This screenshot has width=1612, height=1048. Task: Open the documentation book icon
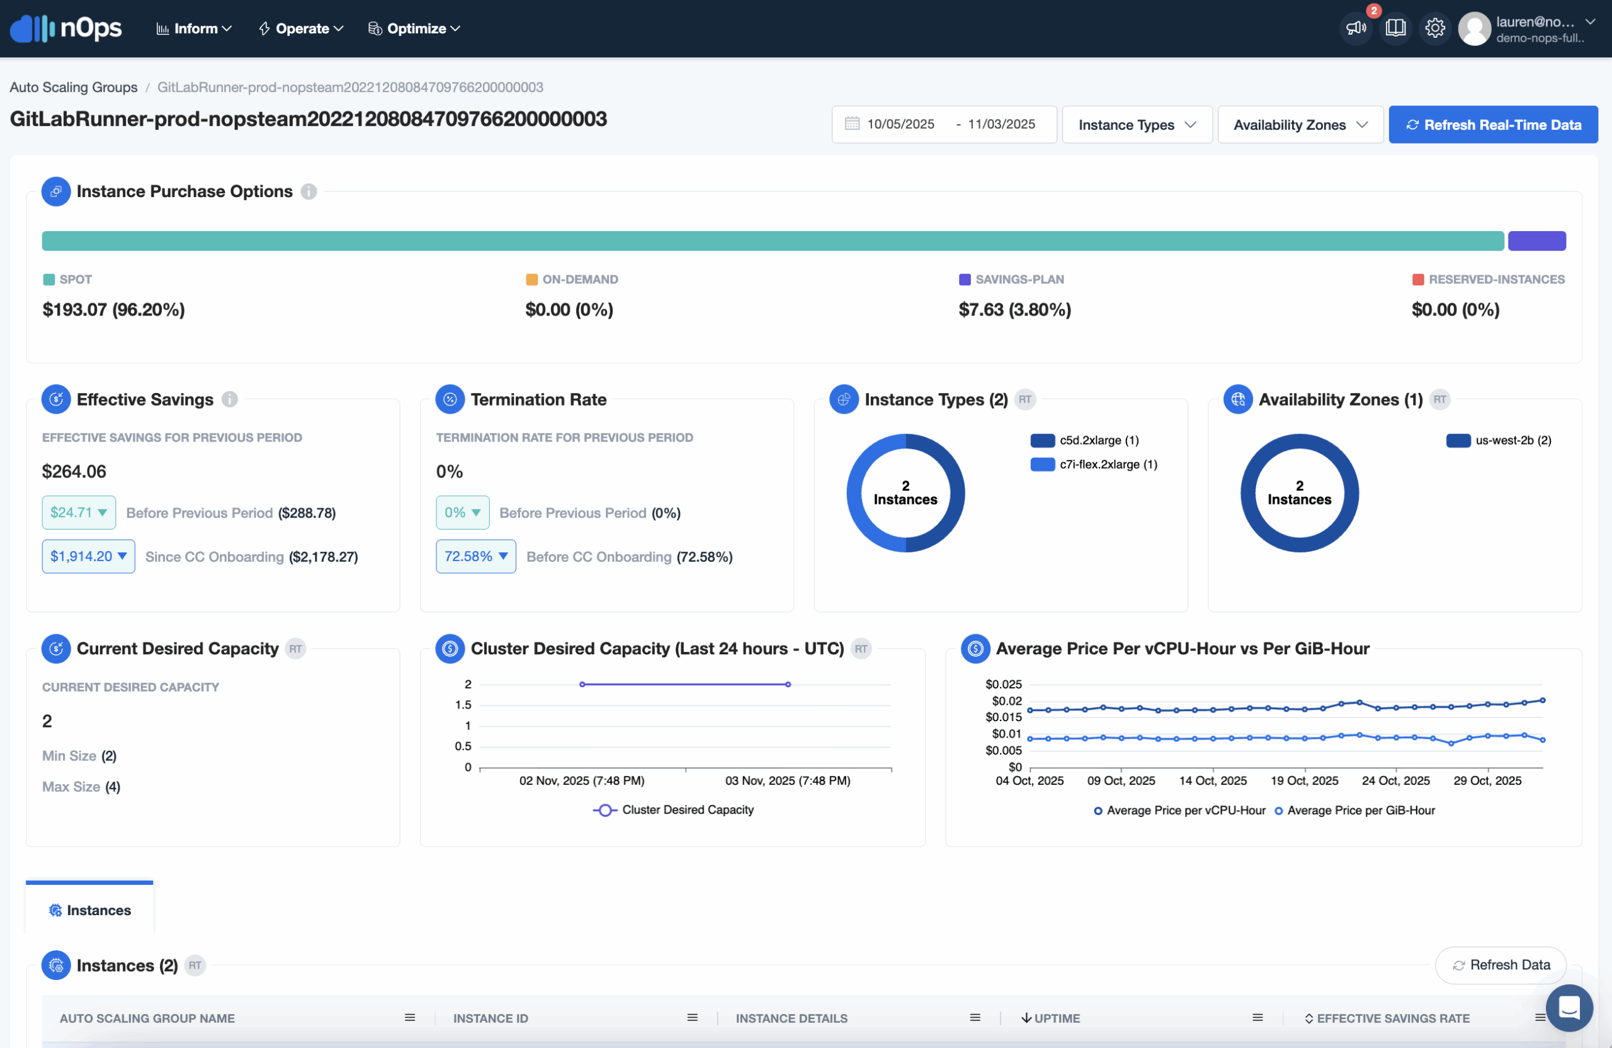pos(1395,28)
